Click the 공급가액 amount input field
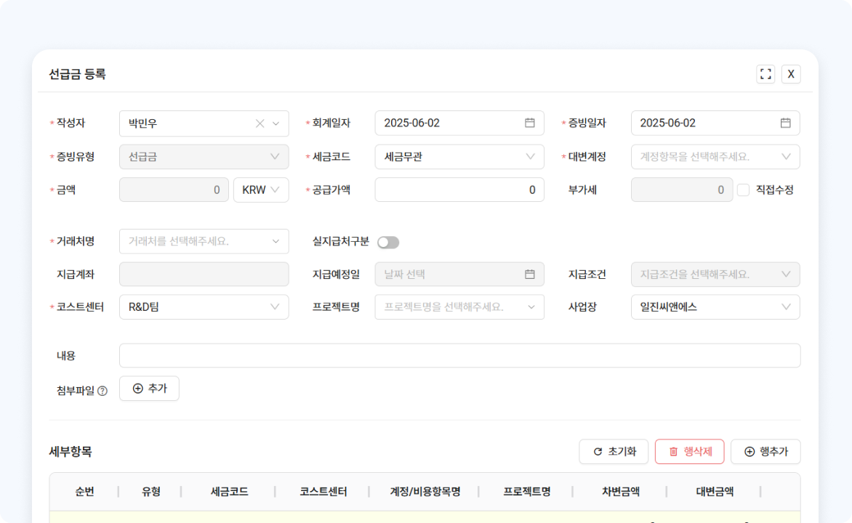The image size is (852, 523). pyautogui.click(x=459, y=190)
